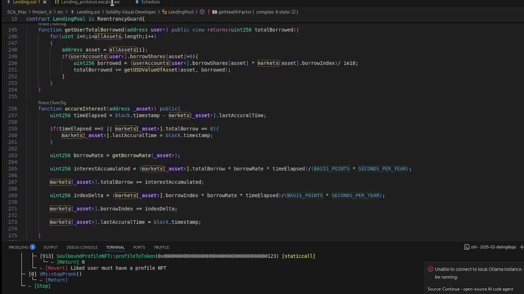Click SECONDS_PER_YEAR constant on line 269
Screen dimensions: 524x294
(355, 195)
